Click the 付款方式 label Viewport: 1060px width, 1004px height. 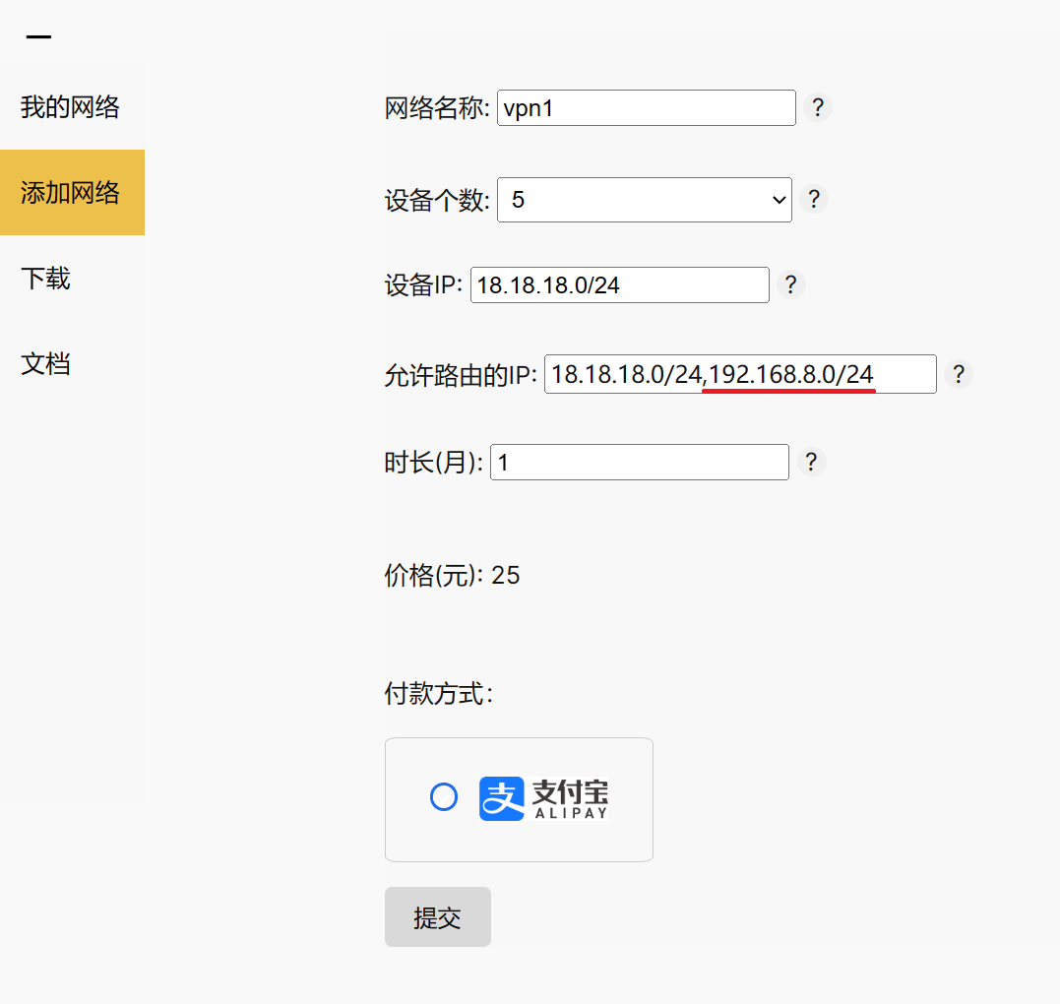coord(439,694)
